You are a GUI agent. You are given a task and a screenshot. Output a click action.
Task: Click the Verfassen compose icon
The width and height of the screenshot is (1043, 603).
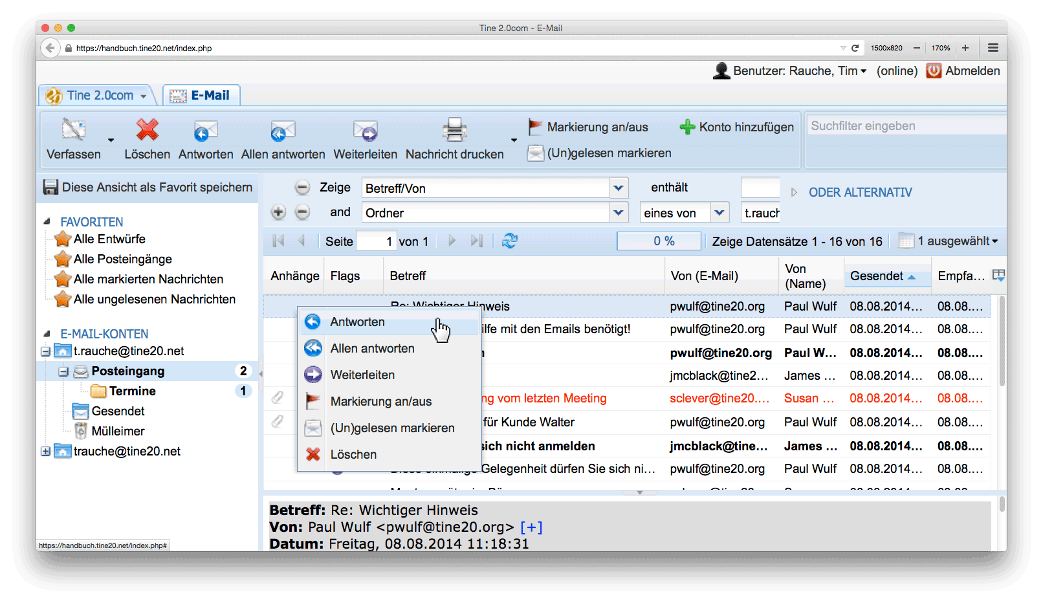click(x=74, y=130)
